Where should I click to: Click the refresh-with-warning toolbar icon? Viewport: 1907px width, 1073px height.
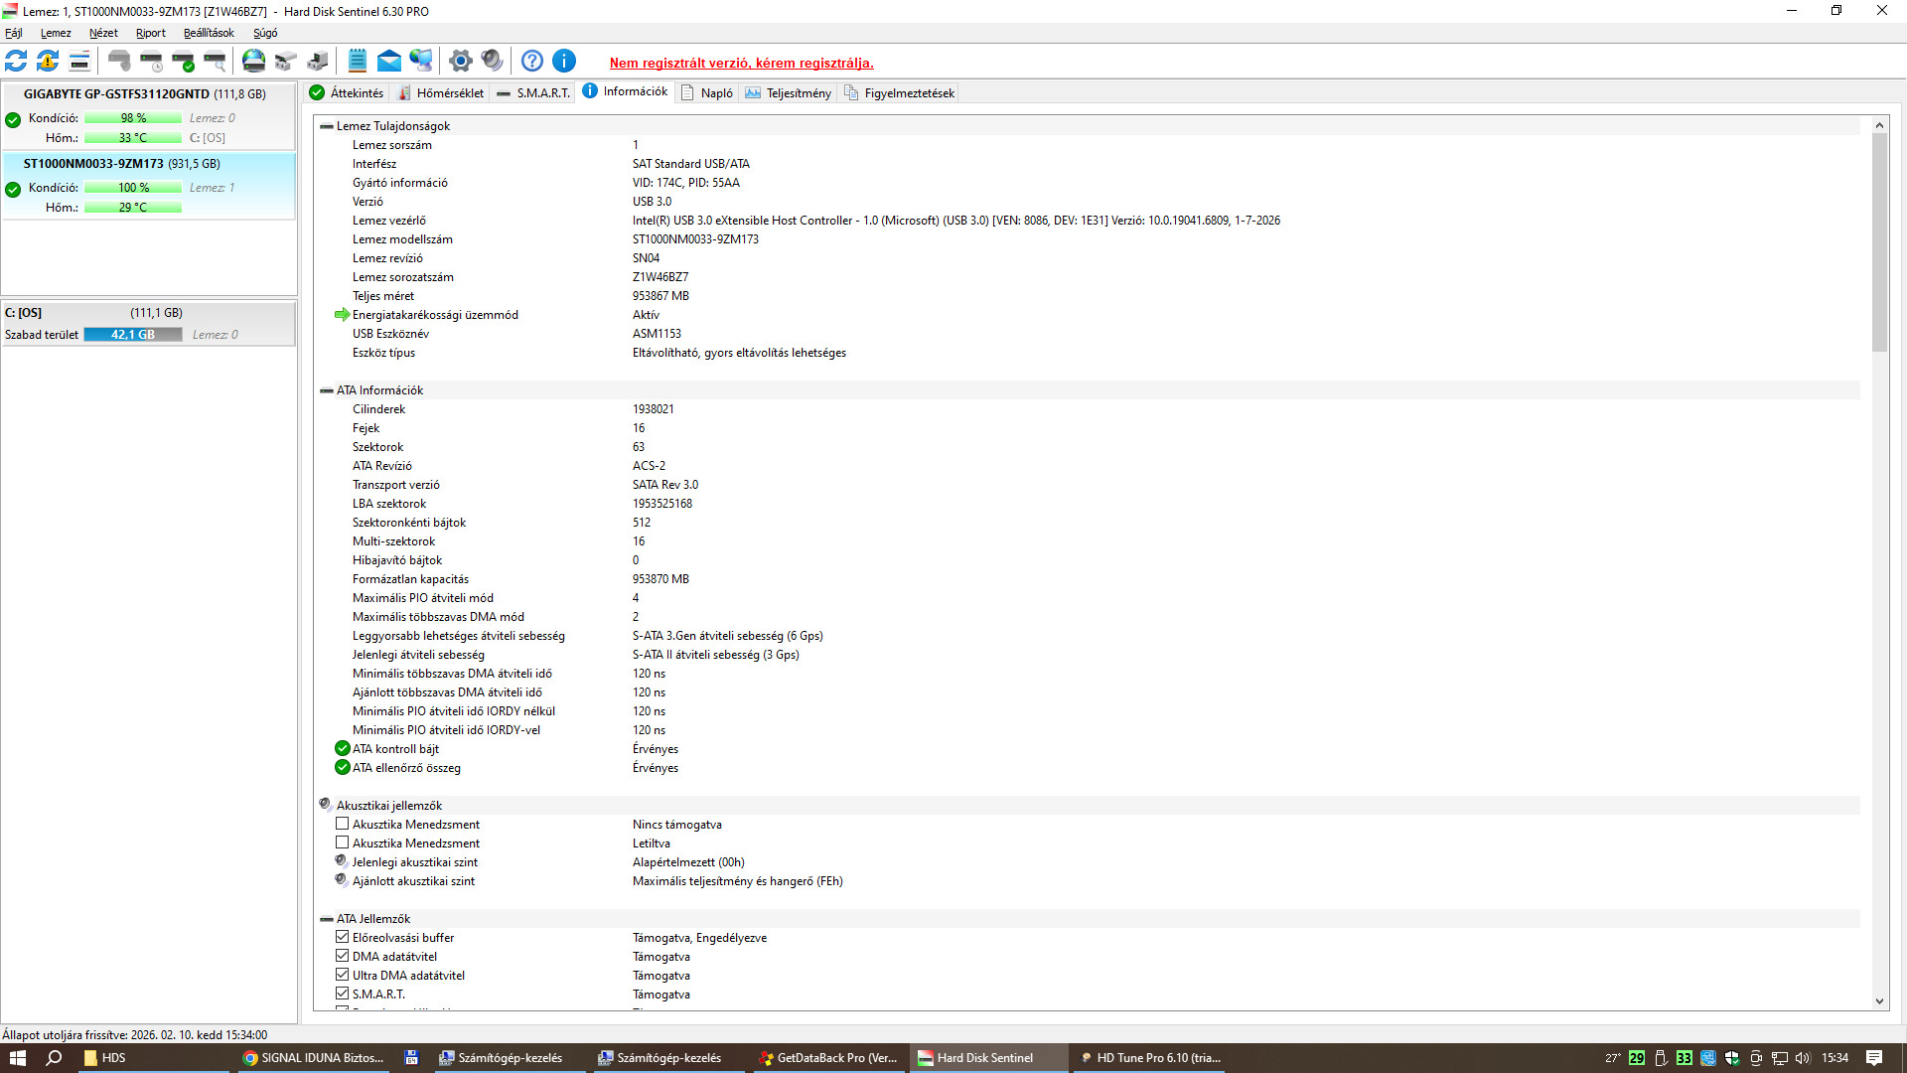click(x=48, y=62)
